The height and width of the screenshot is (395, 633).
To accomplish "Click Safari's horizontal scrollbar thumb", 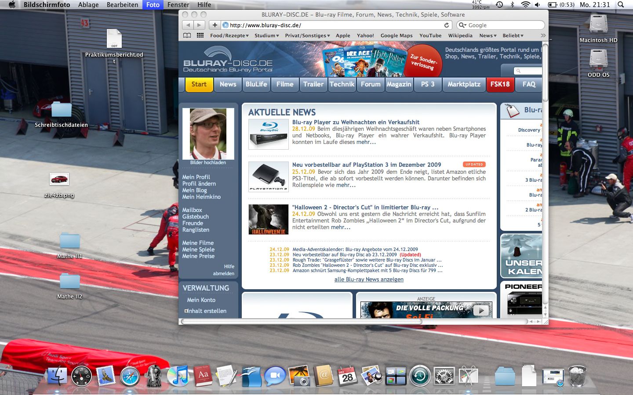I will coord(302,322).
